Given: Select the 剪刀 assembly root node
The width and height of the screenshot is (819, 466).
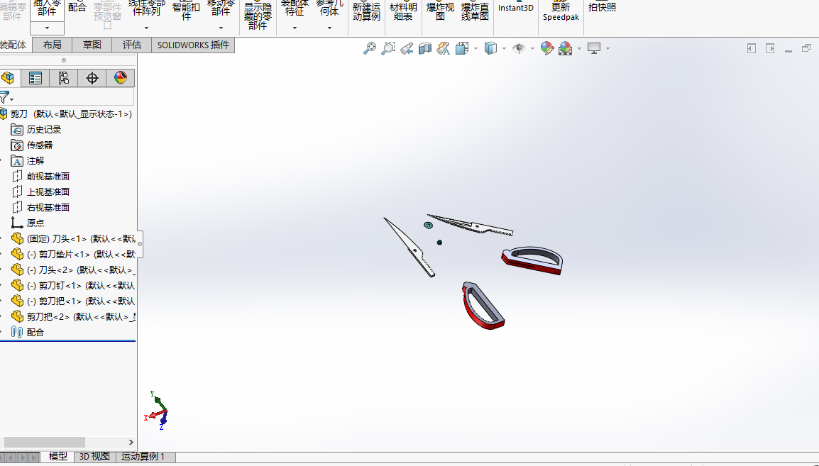Looking at the screenshot, I should 66,113.
